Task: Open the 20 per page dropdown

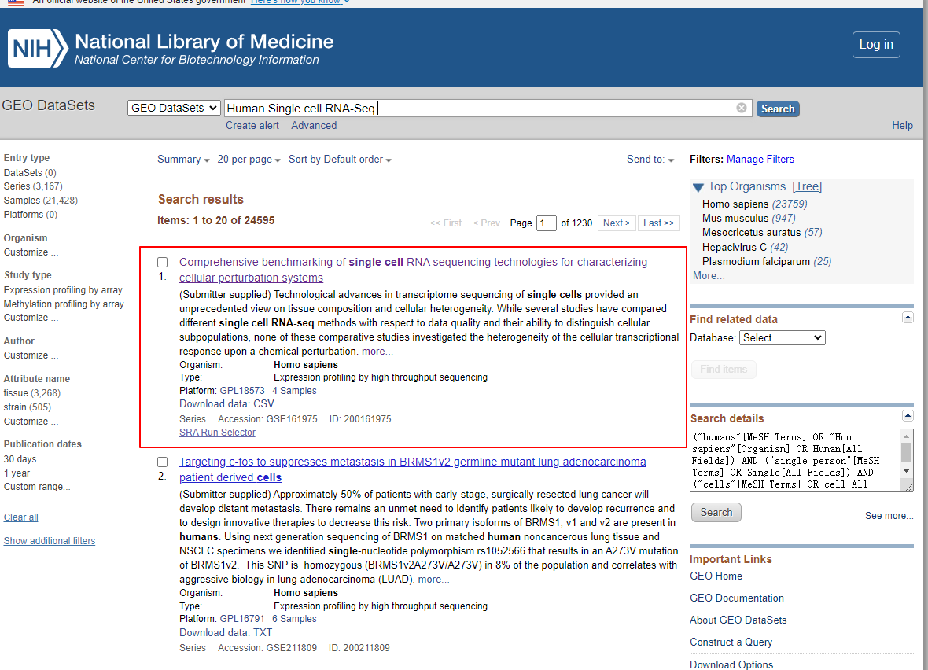Action: [x=249, y=159]
